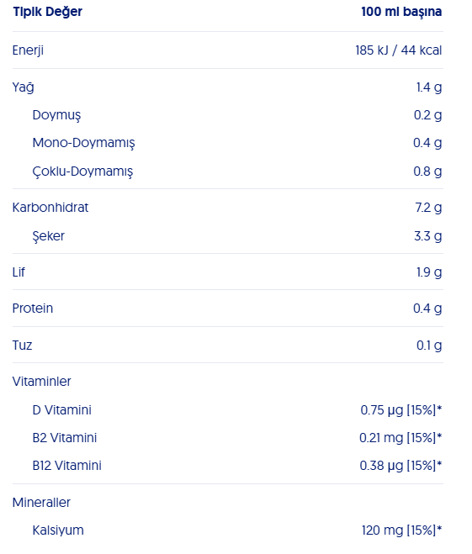
Task: Select the Kalsiyum row label
Action: pos(58,530)
